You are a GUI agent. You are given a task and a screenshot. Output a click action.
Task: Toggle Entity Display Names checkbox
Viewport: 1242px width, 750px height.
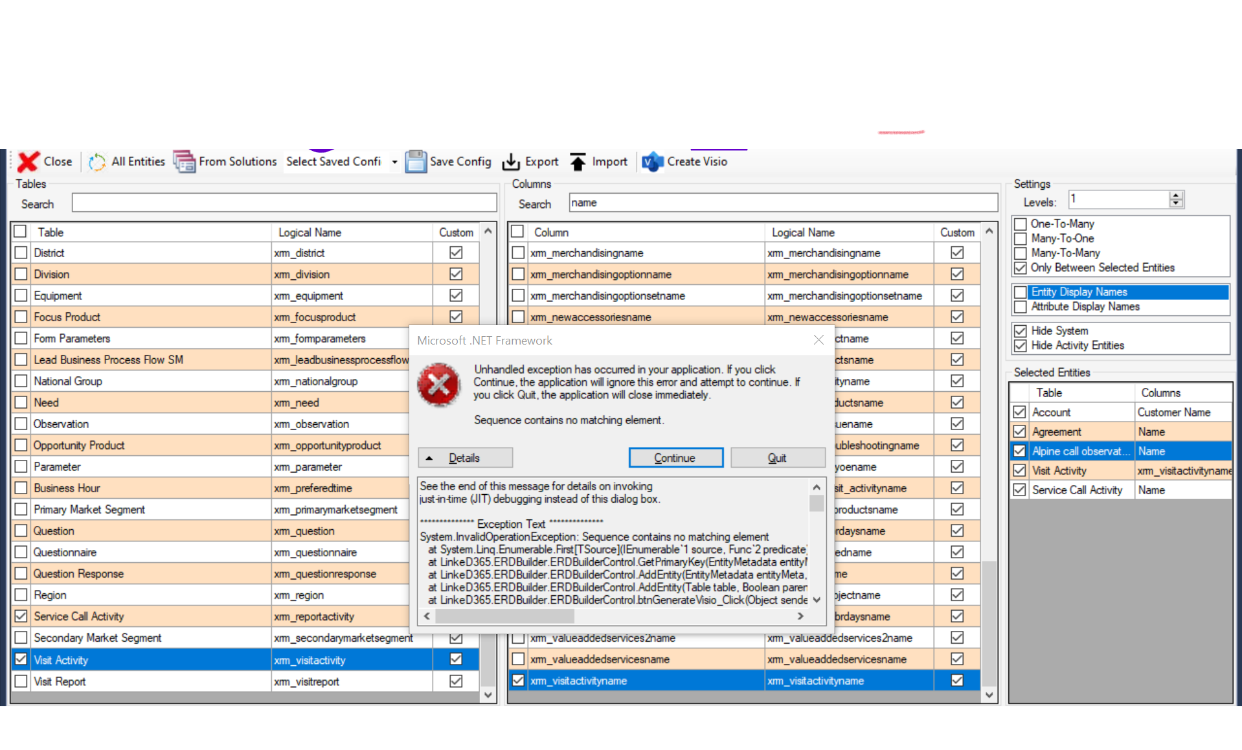point(1021,292)
